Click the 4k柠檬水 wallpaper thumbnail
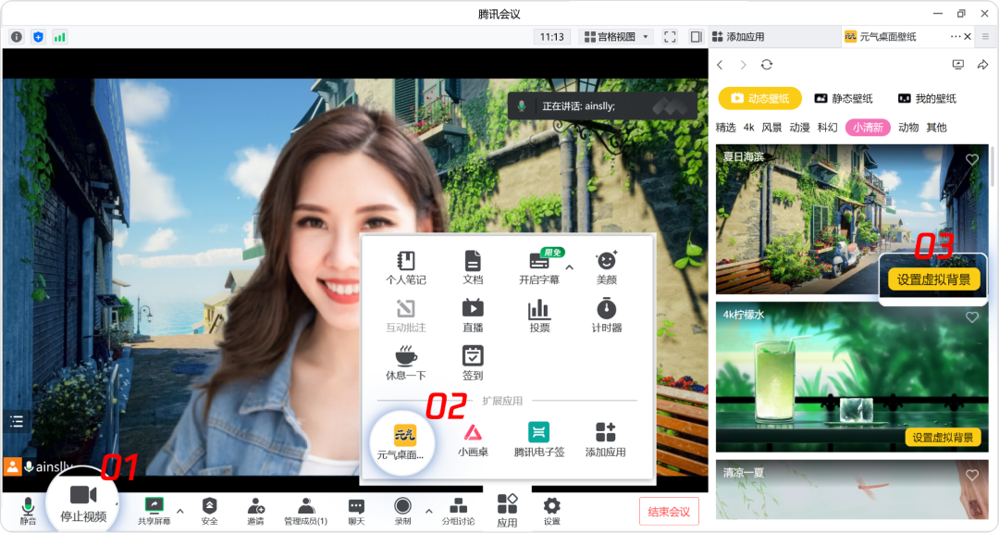 tap(852, 378)
